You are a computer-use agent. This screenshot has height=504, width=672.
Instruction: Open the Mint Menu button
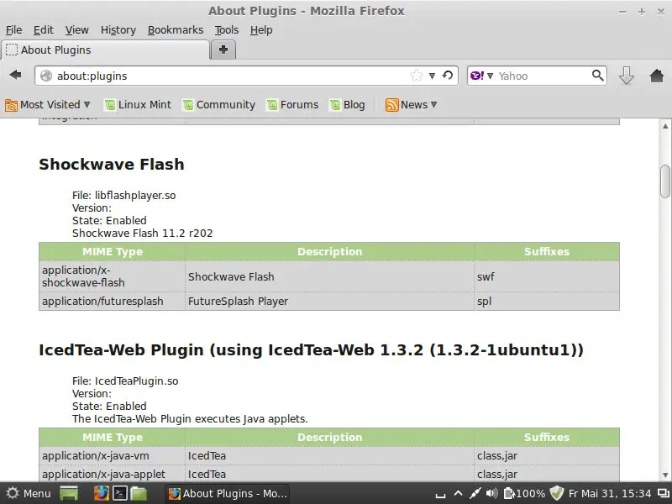click(x=29, y=493)
